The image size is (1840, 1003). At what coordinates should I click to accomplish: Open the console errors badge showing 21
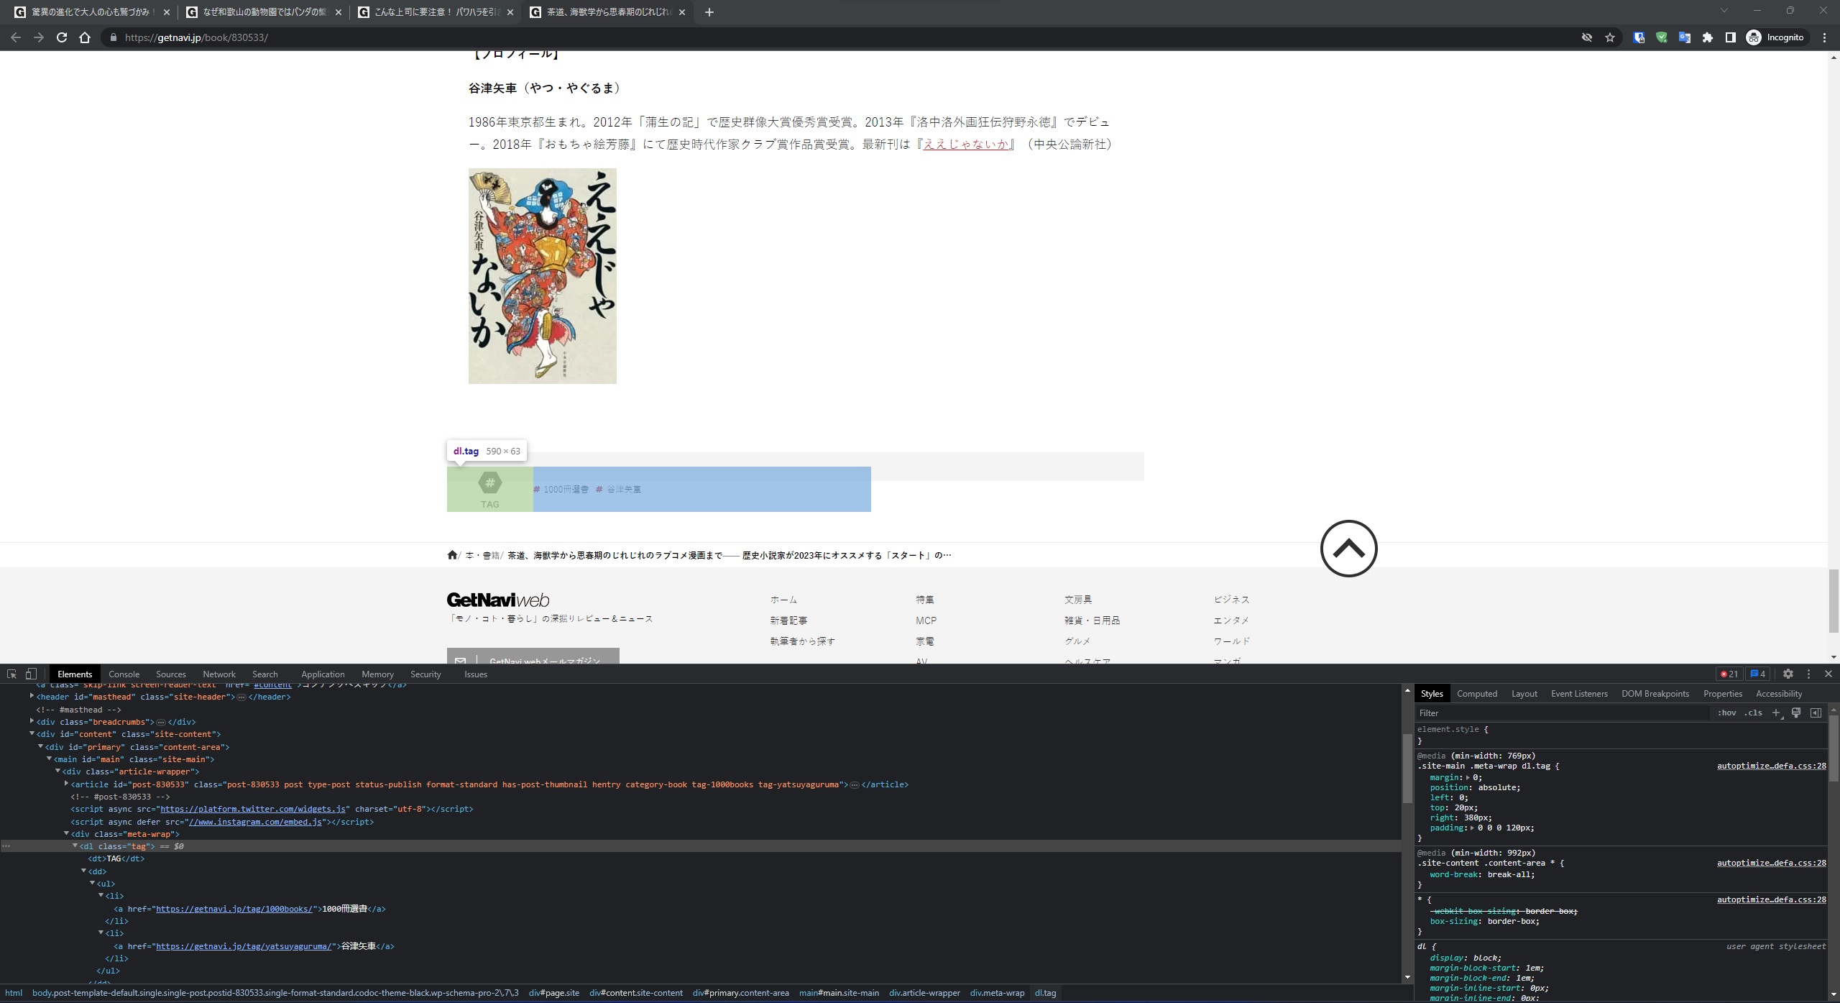1730,674
